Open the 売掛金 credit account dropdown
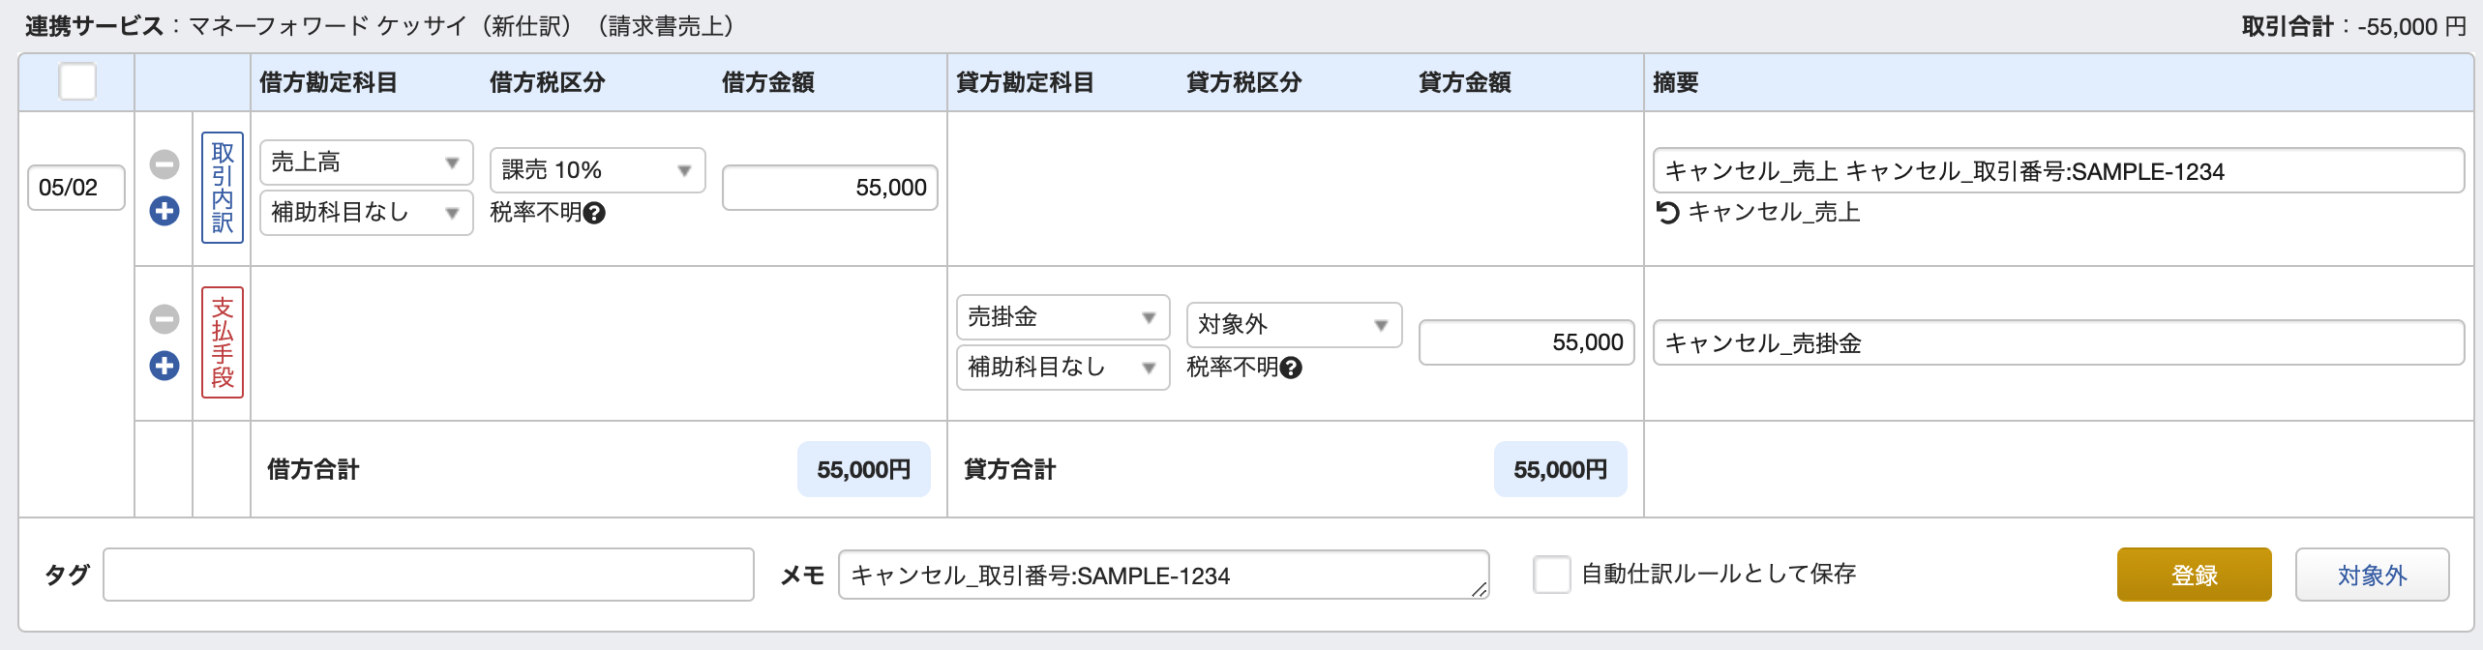Viewport: 2483px width, 650px height. (x=1062, y=317)
